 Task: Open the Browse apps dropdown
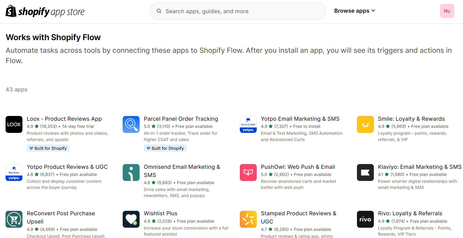(354, 11)
